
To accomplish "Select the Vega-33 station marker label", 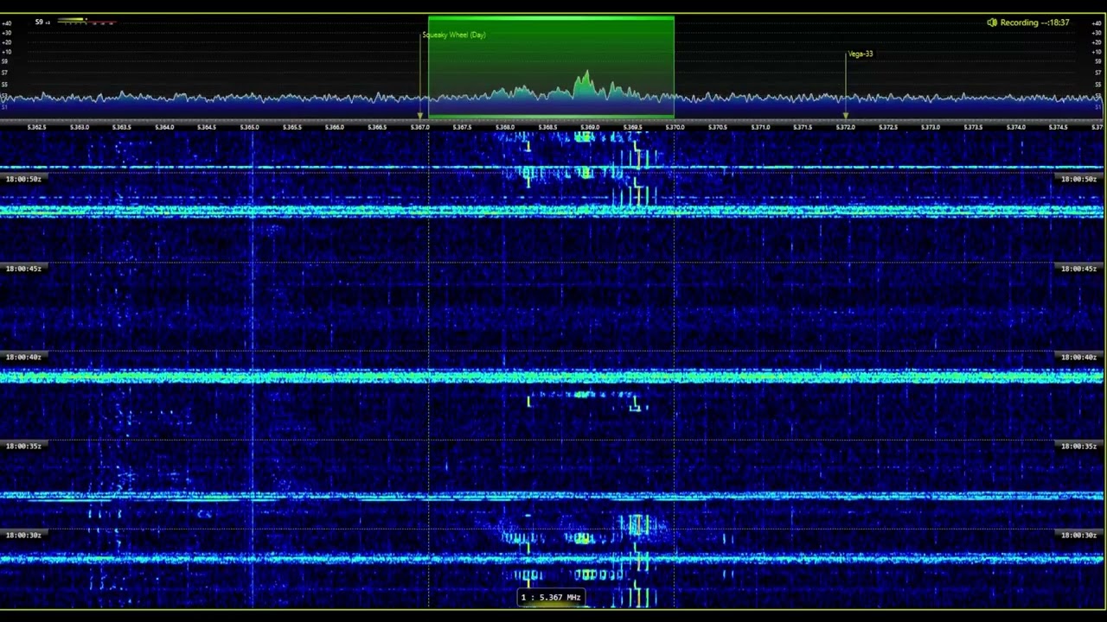I will click(861, 54).
